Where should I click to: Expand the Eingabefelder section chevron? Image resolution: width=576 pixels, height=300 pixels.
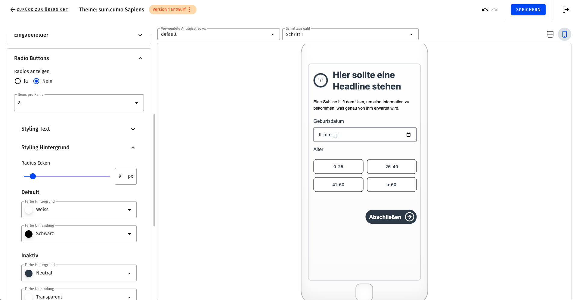[x=140, y=35]
